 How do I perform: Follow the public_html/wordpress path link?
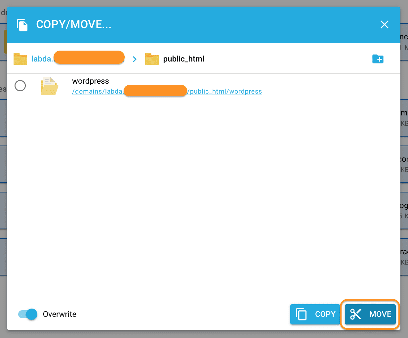tap(225, 92)
